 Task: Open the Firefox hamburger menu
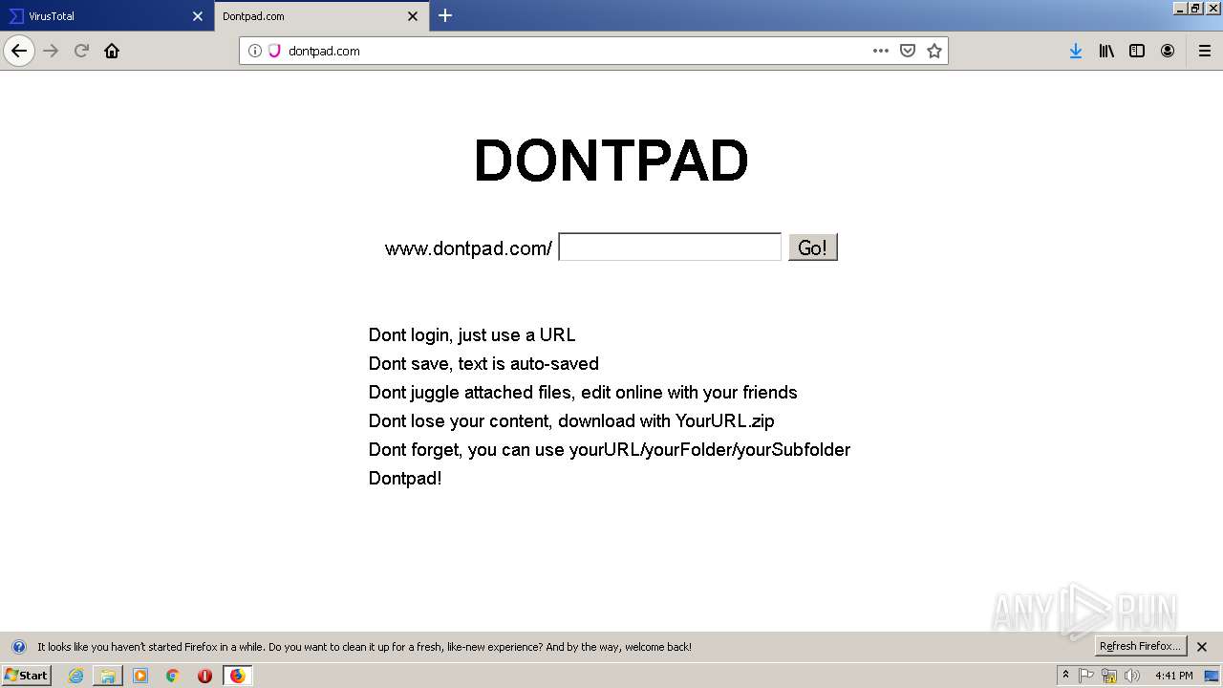(x=1205, y=51)
